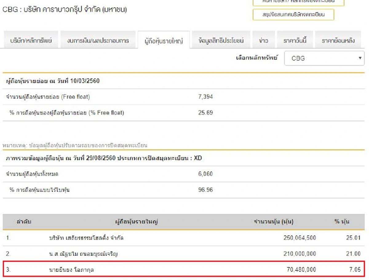Select the % Free float value 25.69
The height and width of the screenshot is (280, 369).
(206, 113)
